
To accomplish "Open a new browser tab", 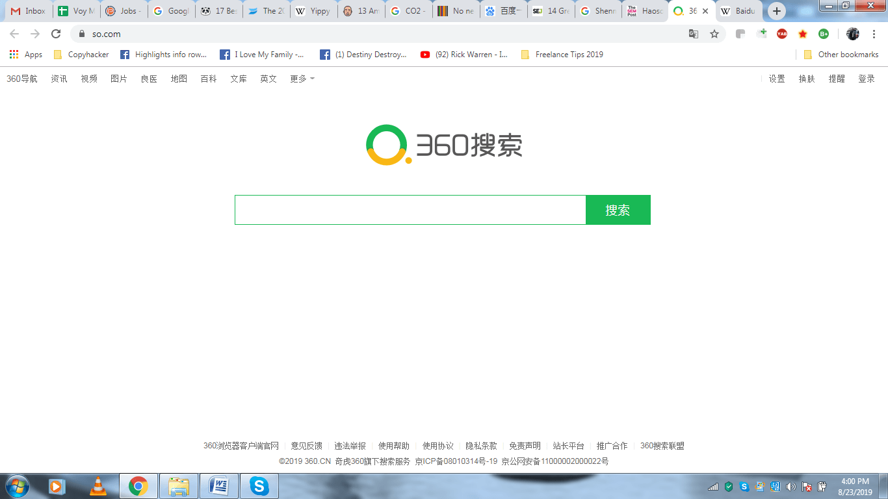I will click(776, 11).
